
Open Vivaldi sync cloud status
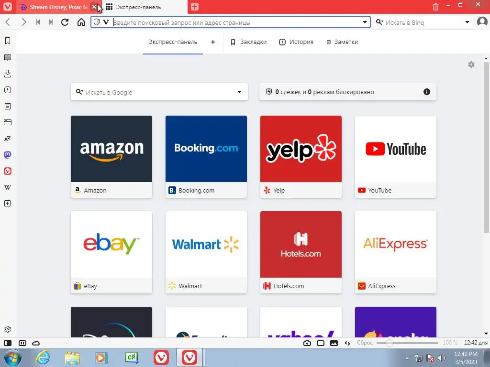click(x=36, y=343)
